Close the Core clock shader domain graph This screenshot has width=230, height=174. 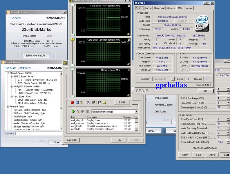tap(129, 40)
